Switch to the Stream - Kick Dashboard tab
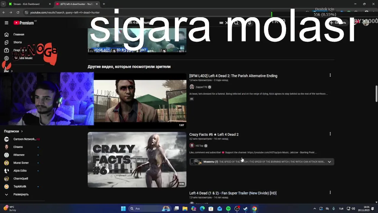 [x=30, y=4]
